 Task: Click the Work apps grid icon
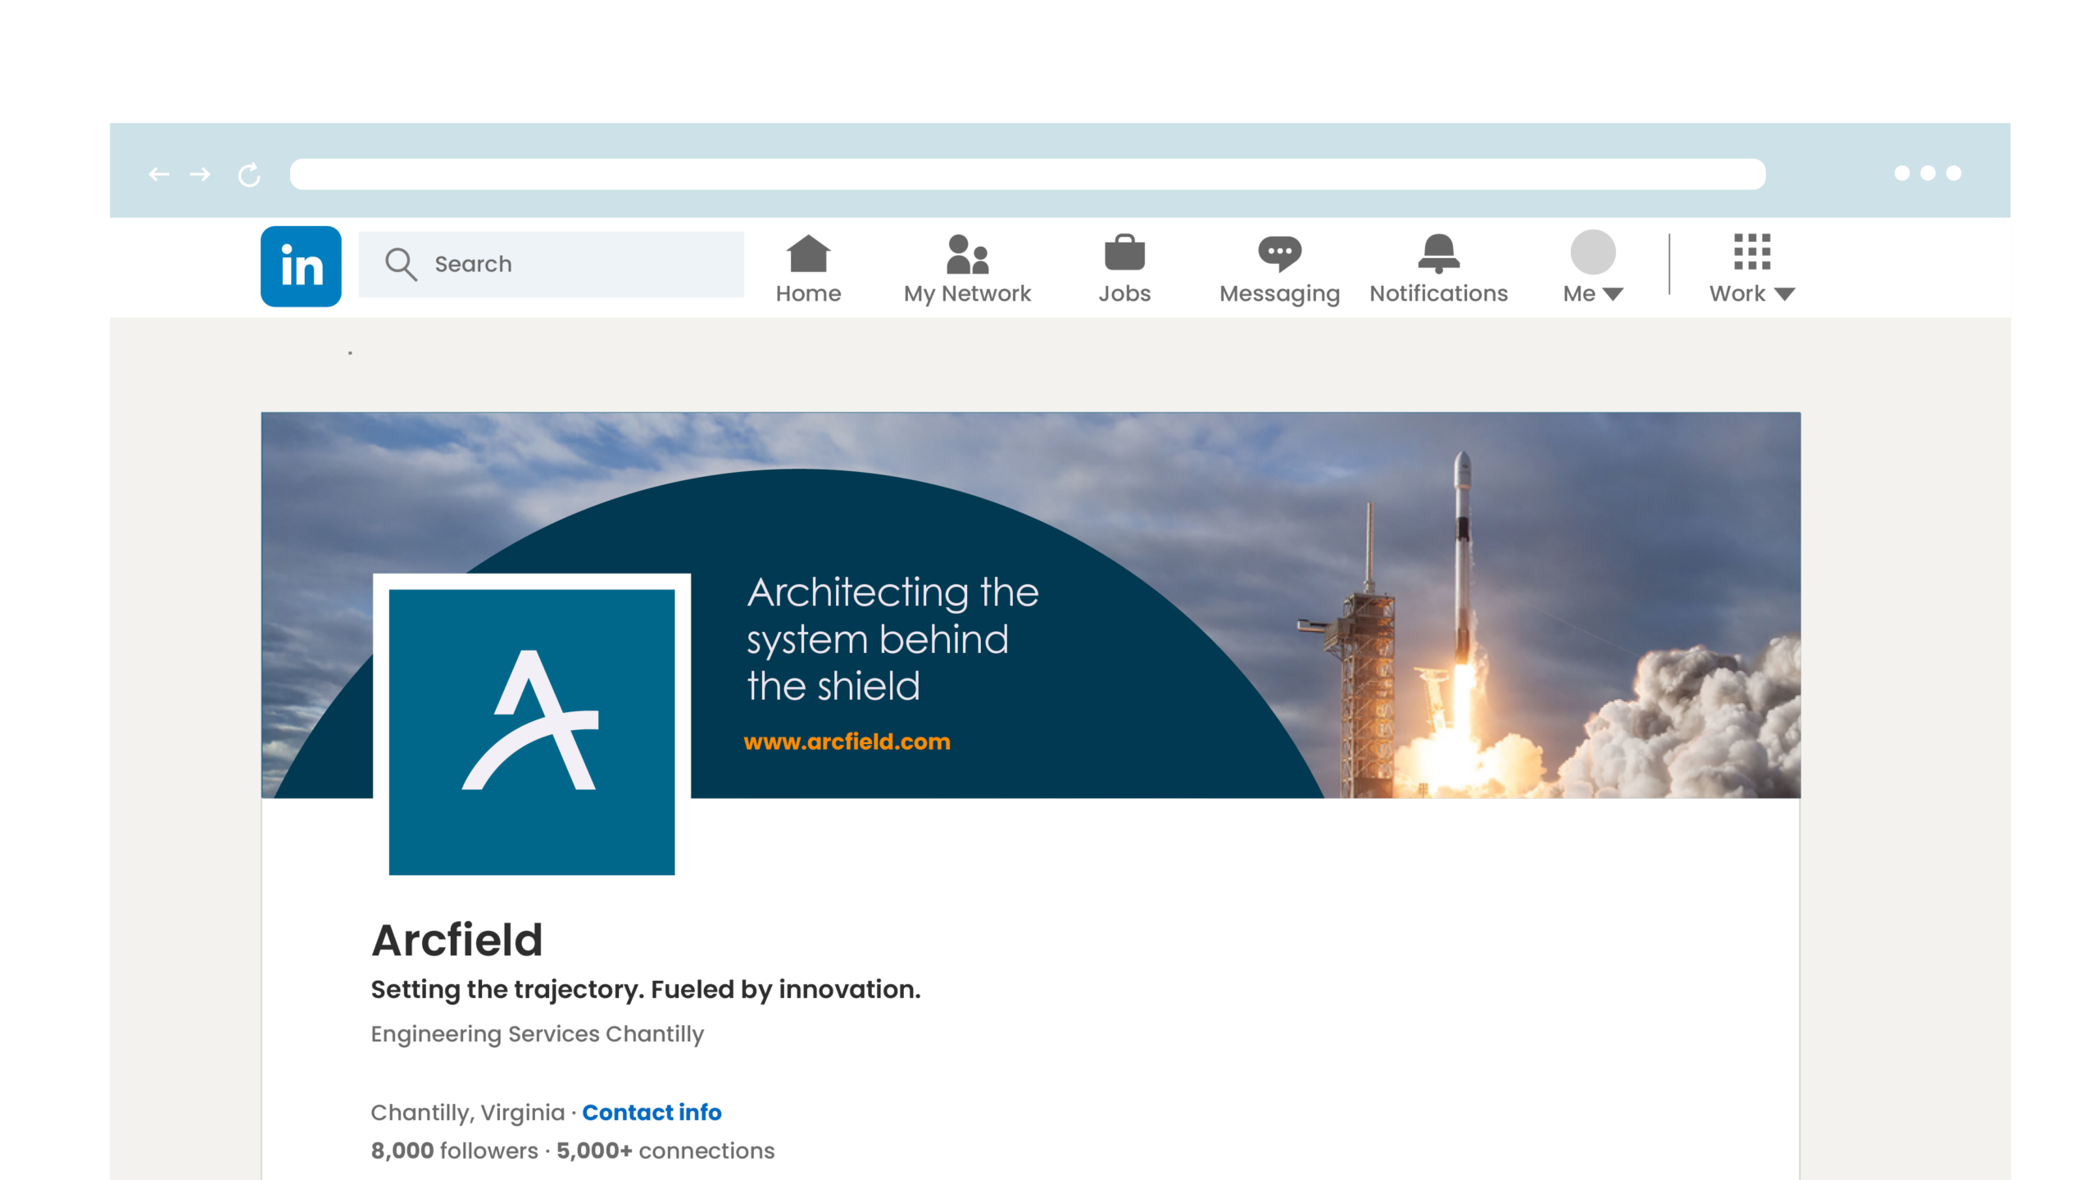coord(1751,252)
